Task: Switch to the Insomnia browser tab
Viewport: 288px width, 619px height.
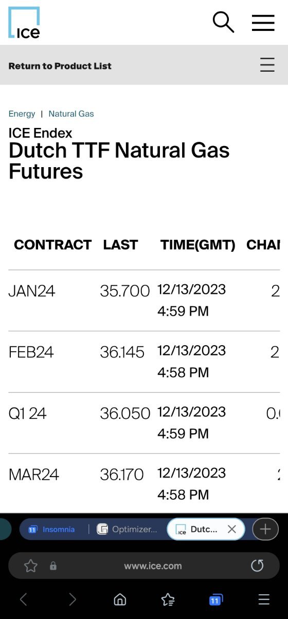Action: 51,529
